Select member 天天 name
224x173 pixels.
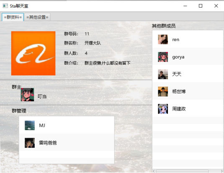[177, 74]
